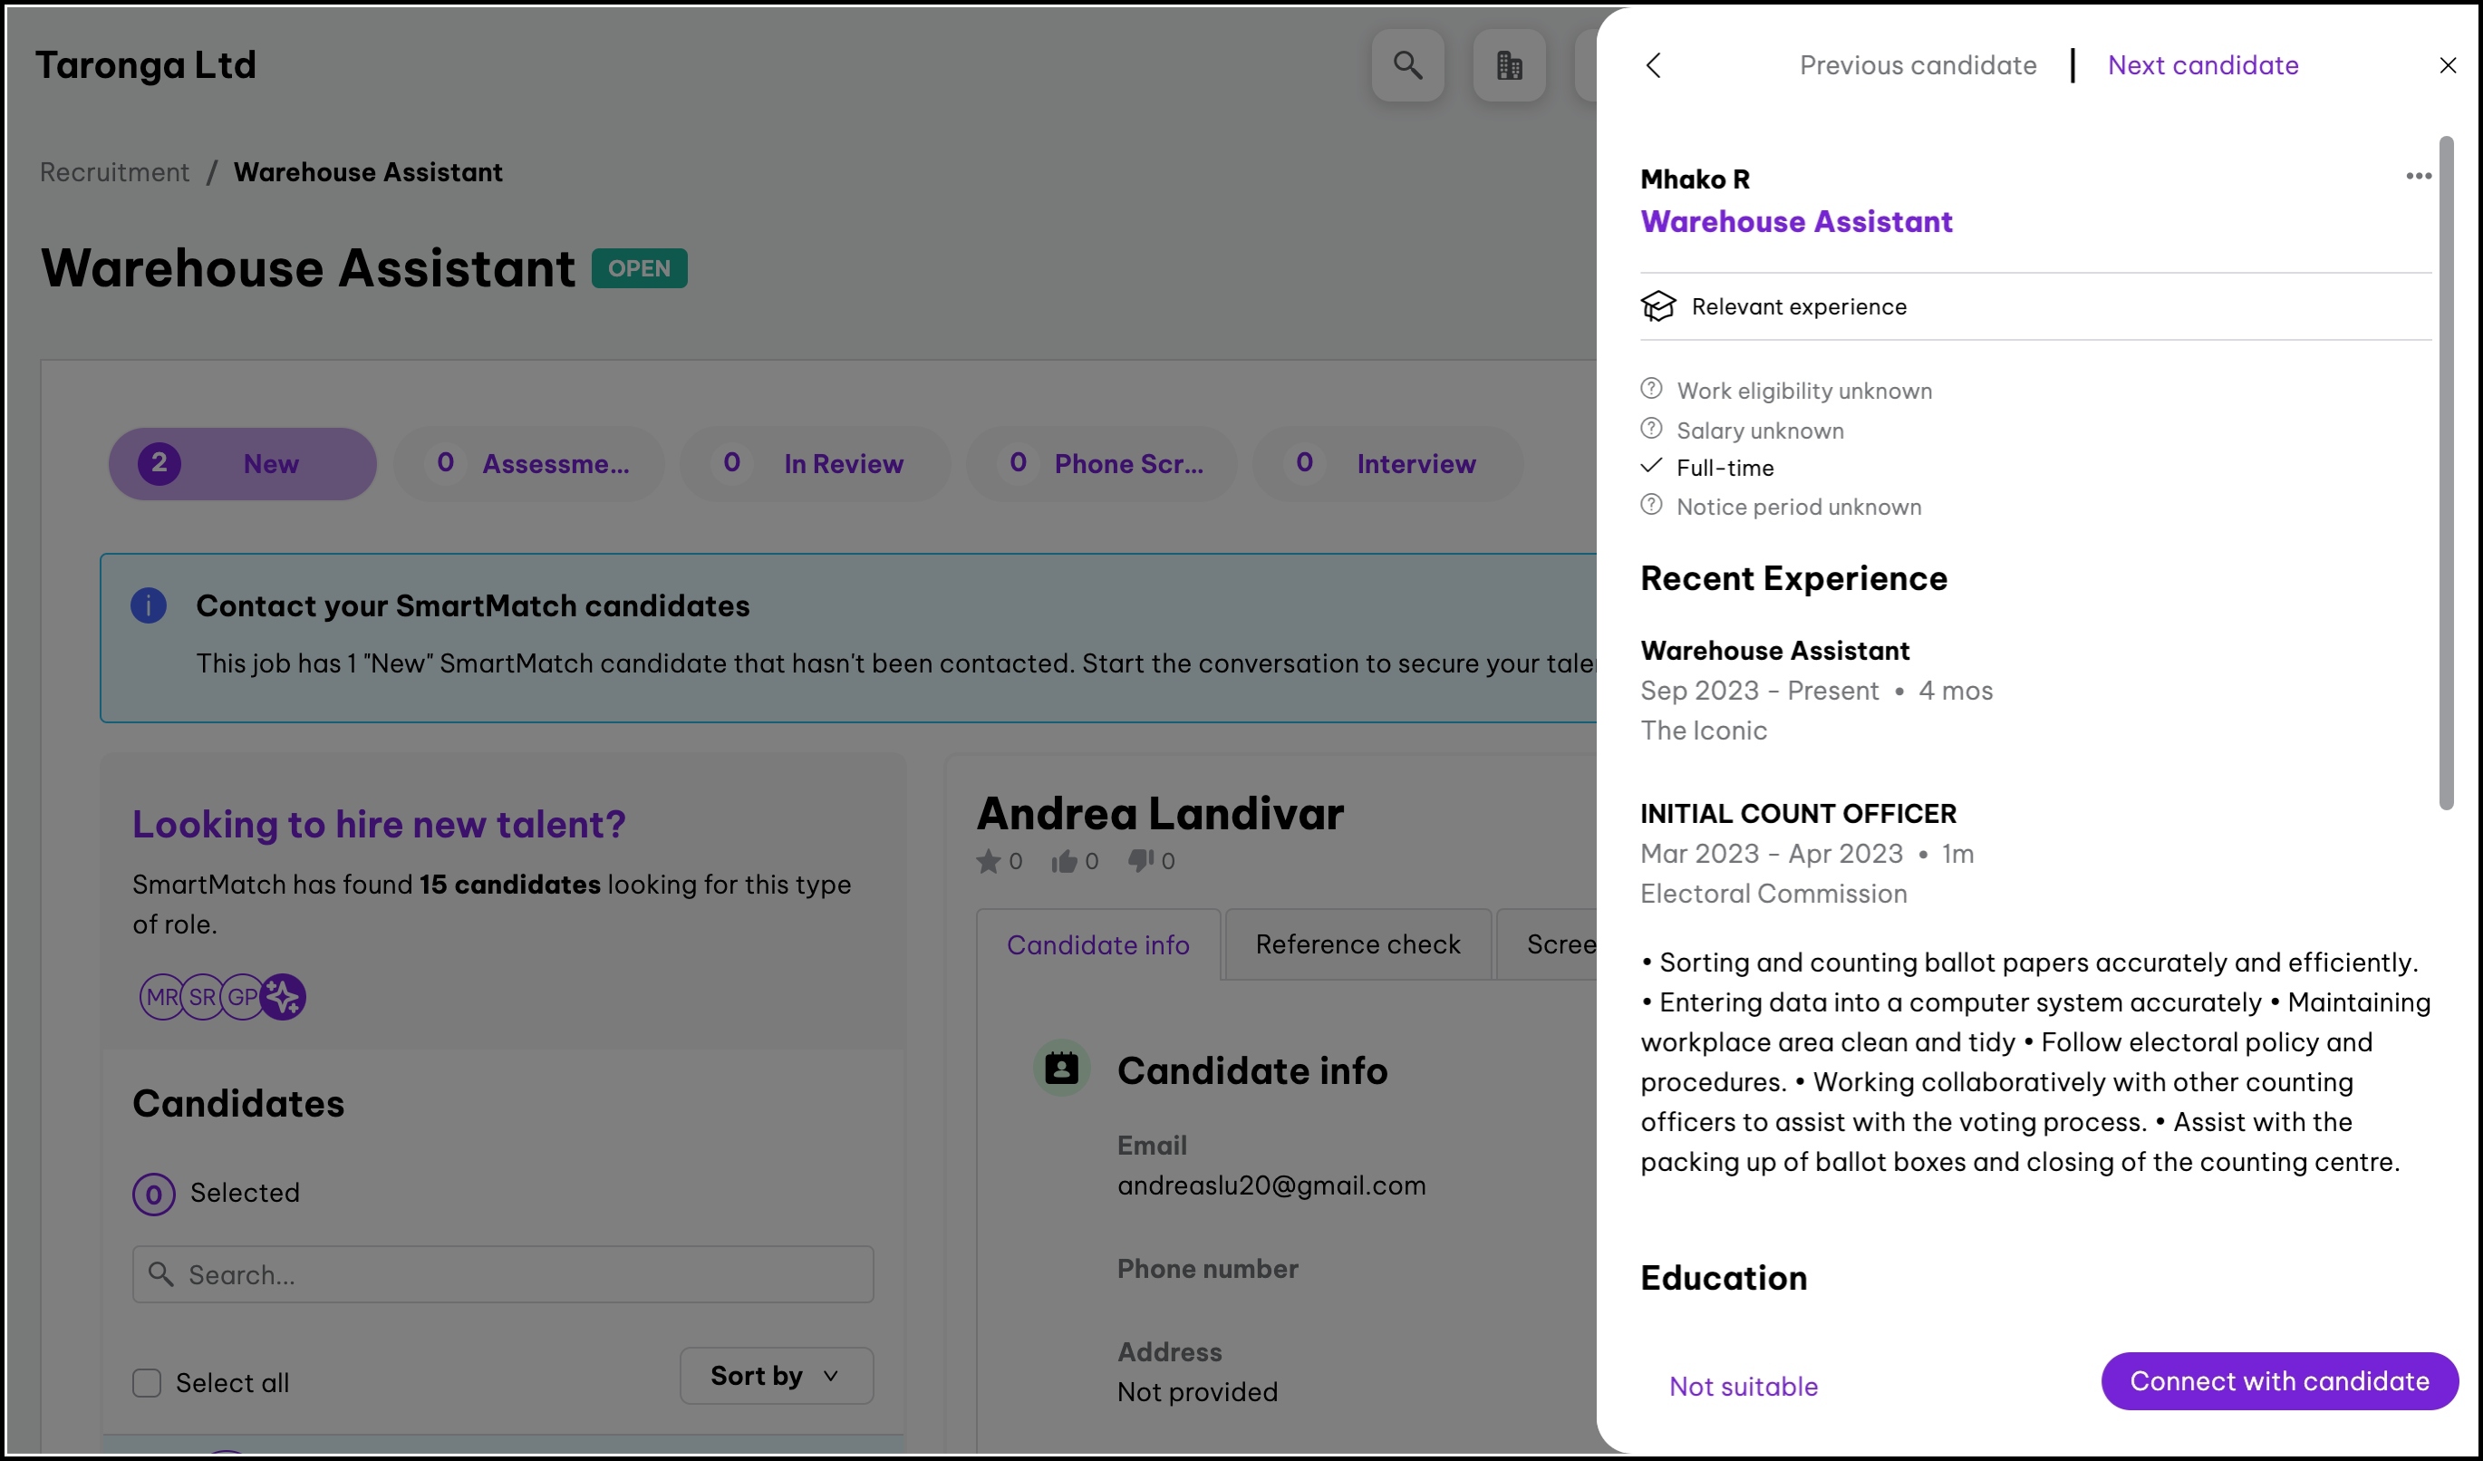Select the New pipeline stage
This screenshot has width=2483, height=1461.
coord(242,464)
